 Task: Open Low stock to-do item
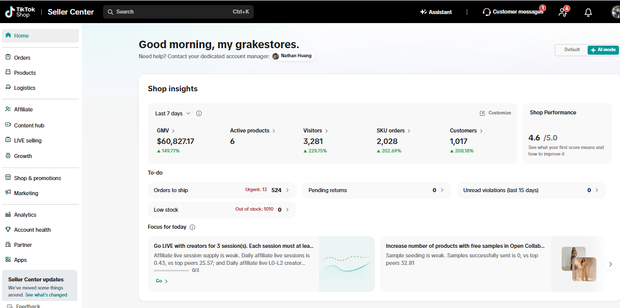(x=222, y=210)
